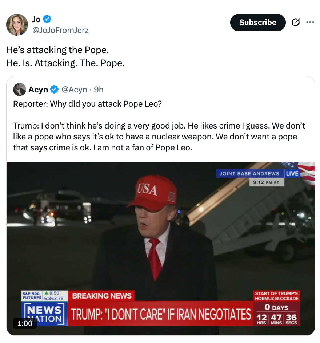Click the Jo display name

(36, 19)
